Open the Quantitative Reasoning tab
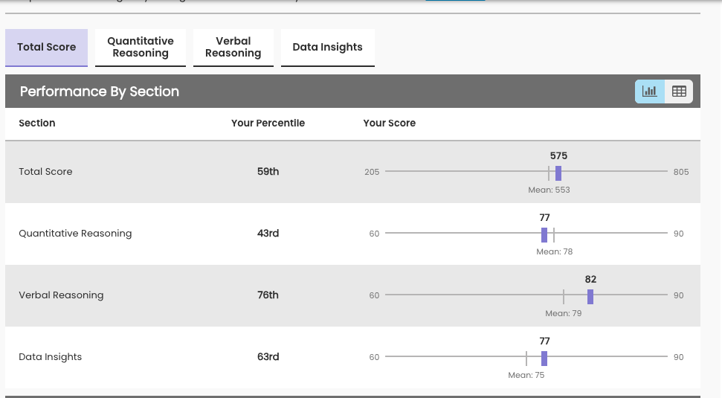Viewport: 722px width, 398px height. click(141, 47)
